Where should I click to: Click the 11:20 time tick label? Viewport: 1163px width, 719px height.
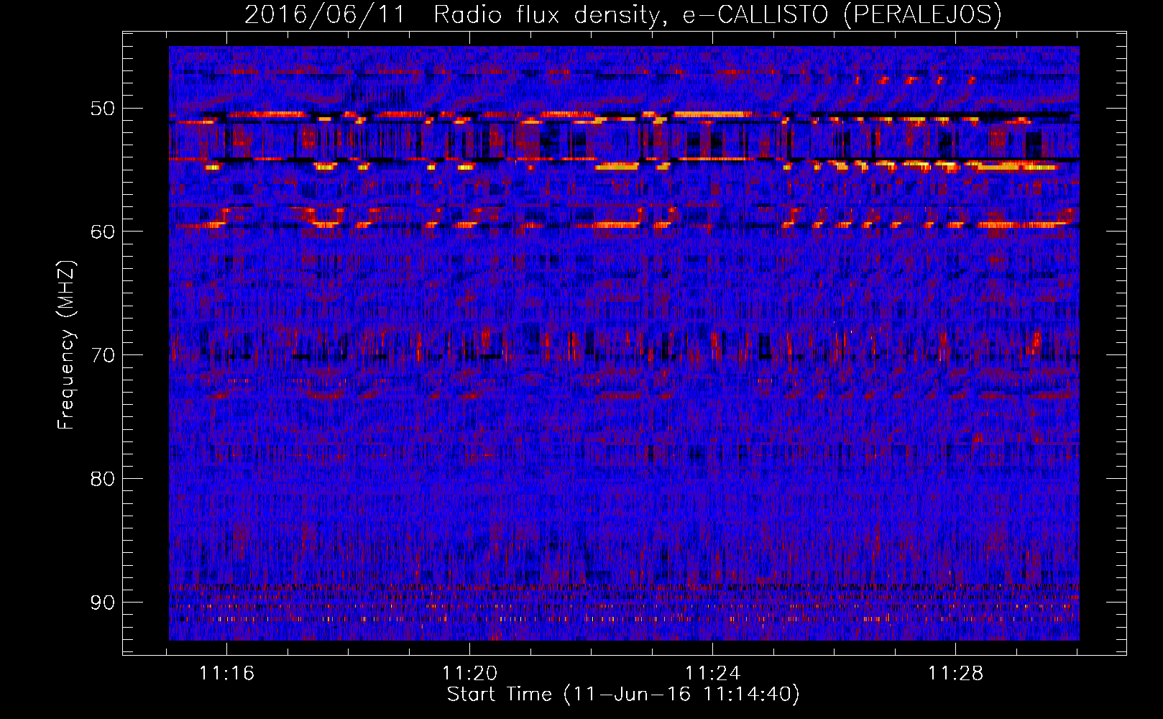coord(469,674)
